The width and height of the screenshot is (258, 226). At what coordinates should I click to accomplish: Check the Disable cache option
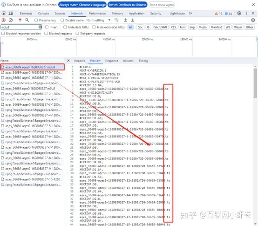[x=62, y=20]
